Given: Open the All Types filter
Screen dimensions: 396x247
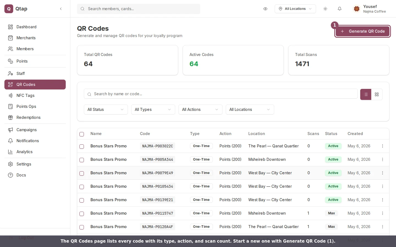Looking at the screenshot, I should (153, 110).
